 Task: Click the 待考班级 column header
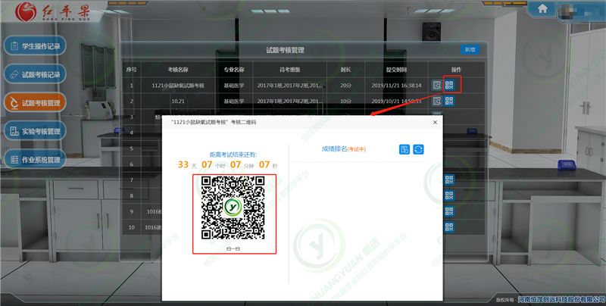click(x=290, y=70)
